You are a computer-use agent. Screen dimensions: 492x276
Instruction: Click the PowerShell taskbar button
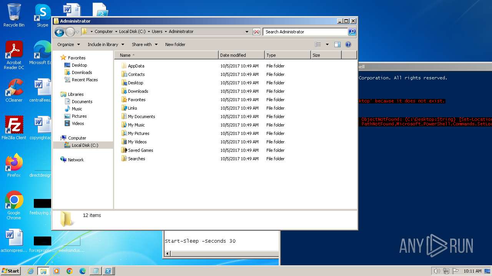[x=108, y=271]
